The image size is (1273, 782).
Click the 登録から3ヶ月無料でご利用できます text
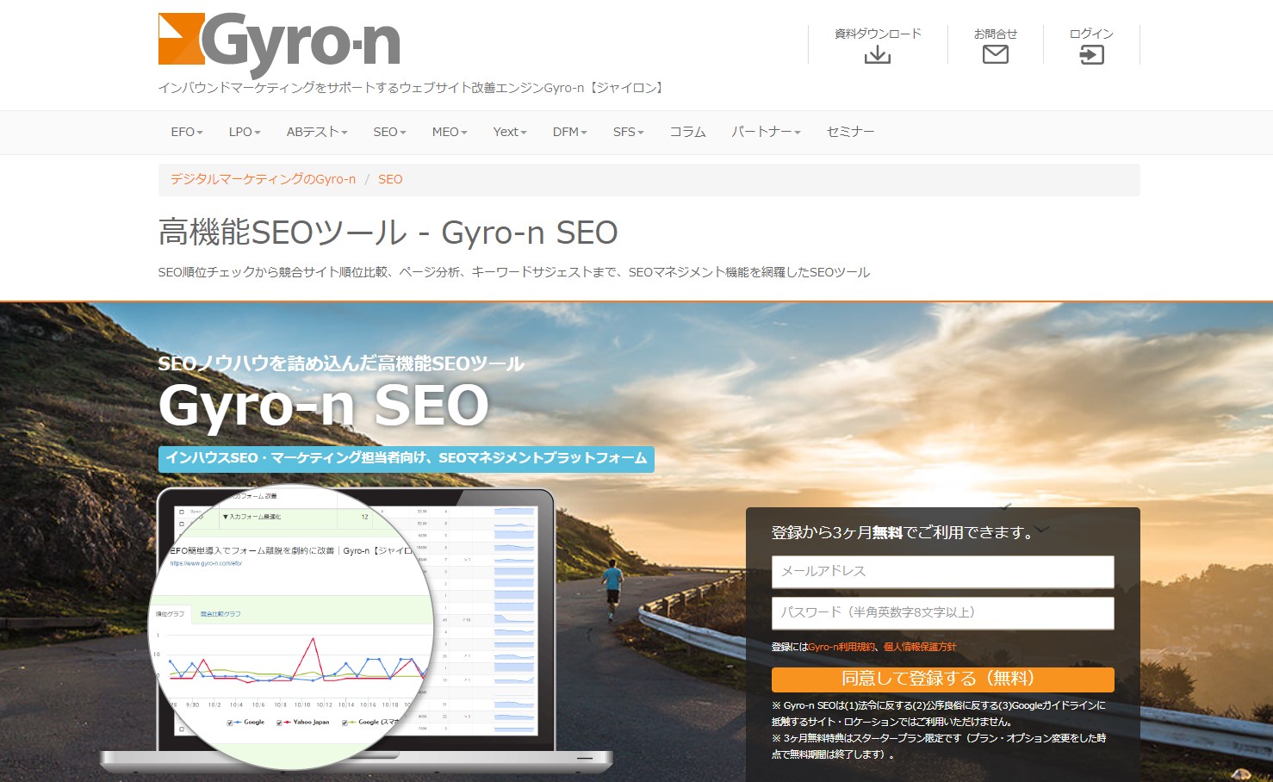(904, 533)
